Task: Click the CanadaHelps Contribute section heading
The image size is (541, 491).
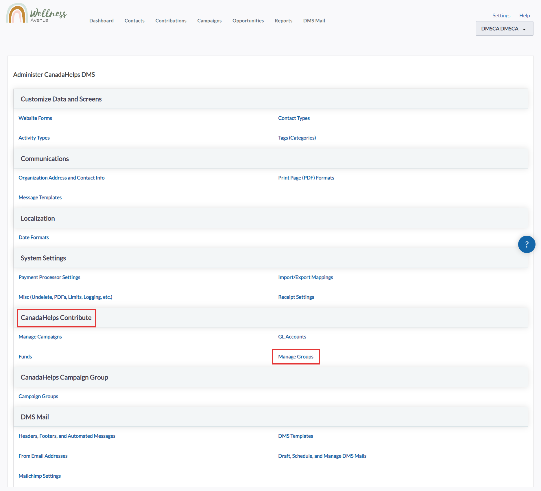Action: [x=56, y=318]
